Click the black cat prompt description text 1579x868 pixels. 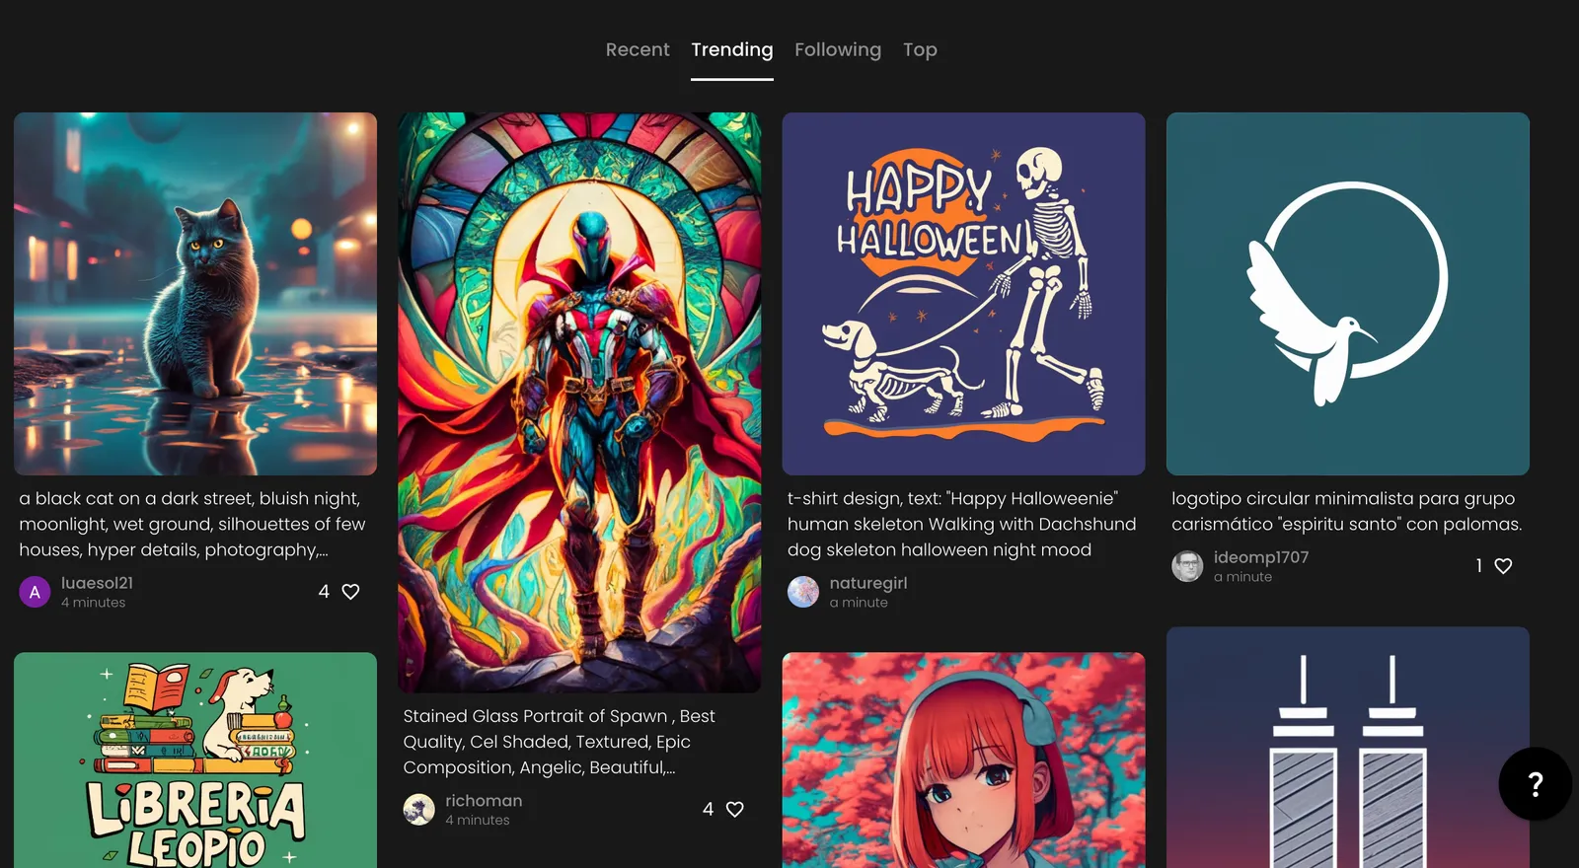click(x=192, y=524)
